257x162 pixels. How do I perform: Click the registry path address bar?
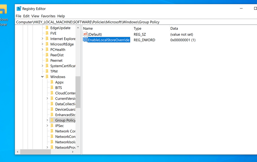coord(136,22)
